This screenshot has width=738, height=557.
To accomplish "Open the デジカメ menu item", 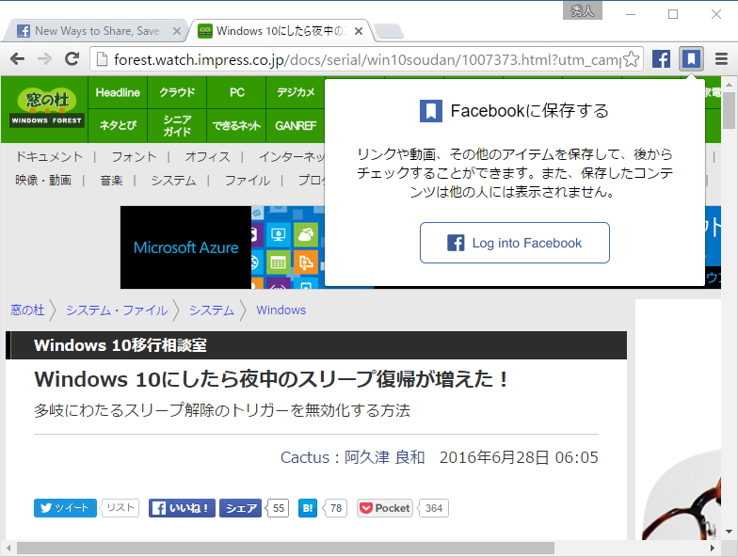I will point(296,92).
